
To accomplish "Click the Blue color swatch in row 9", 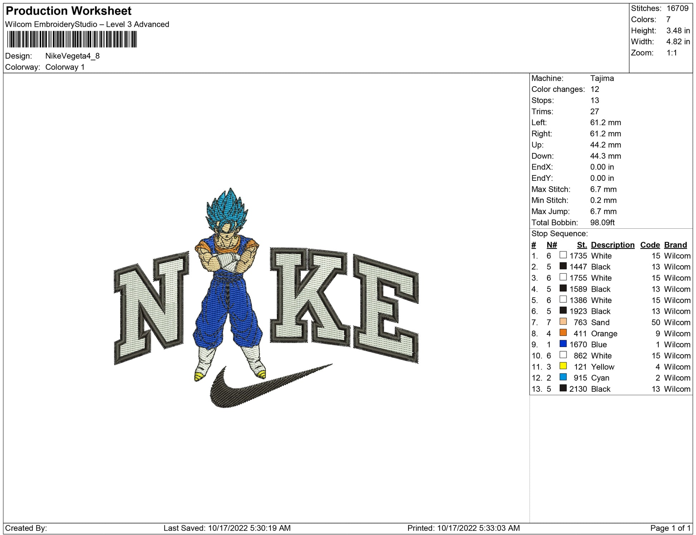I will tap(563, 344).
